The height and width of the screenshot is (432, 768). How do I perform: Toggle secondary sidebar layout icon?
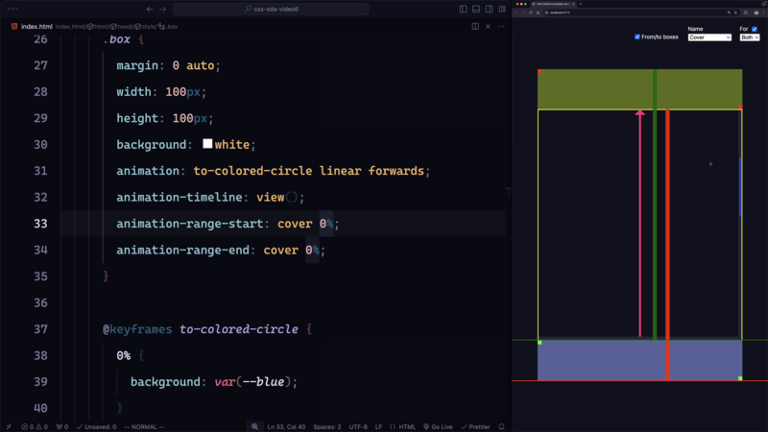click(x=489, y=9)
